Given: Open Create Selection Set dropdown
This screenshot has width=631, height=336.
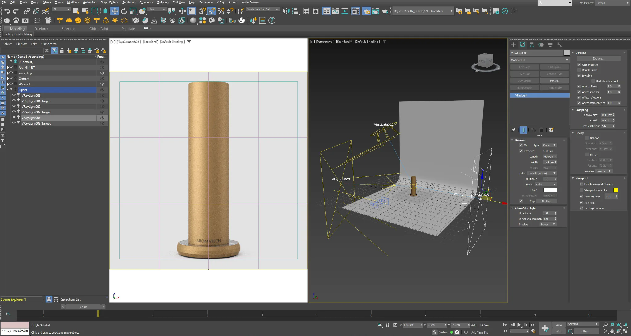Looking at the screenshot, I should 263,9.
